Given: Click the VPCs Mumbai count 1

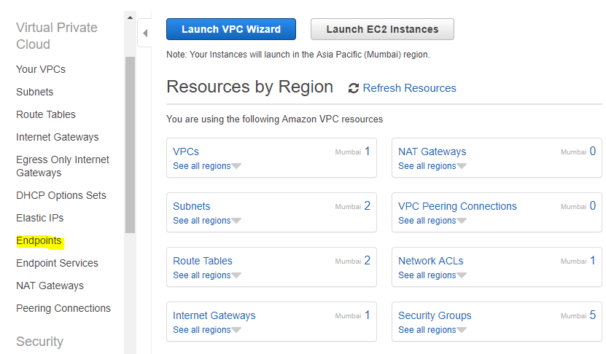Looking at the screenshot, I should click(367, 152).
